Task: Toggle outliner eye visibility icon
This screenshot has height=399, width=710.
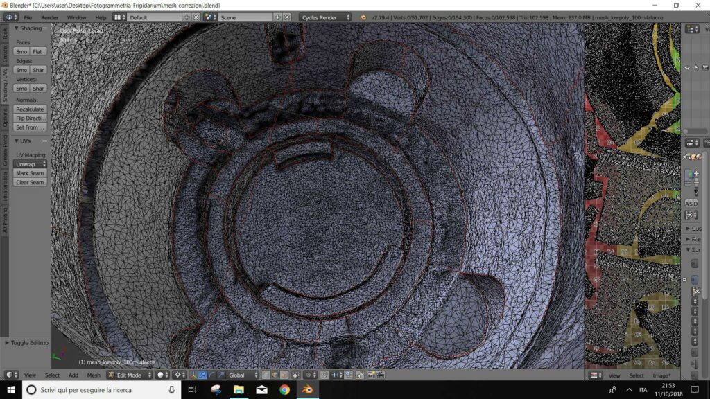Action: click(687, 67)
